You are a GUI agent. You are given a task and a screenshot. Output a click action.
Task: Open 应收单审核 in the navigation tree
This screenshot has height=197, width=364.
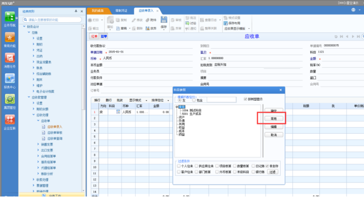coord(55,133)
